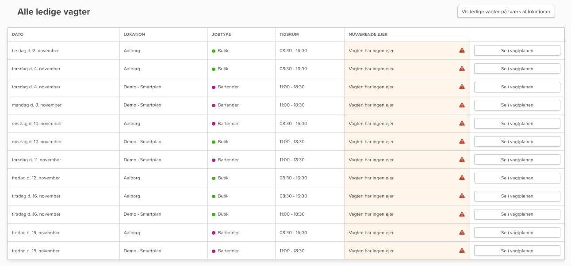This screenshot has width=571, height=266.
Task: View torsdag d. 11. november shift in vagtplanen
Action: [x=517, y=160]
